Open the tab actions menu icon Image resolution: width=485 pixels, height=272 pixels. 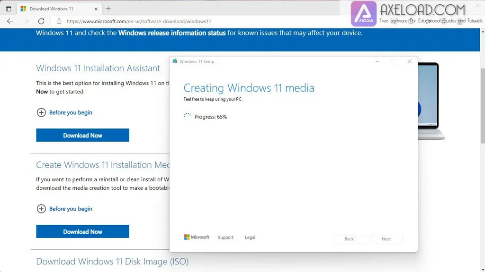pyautogui.click(x=9, y=9)
